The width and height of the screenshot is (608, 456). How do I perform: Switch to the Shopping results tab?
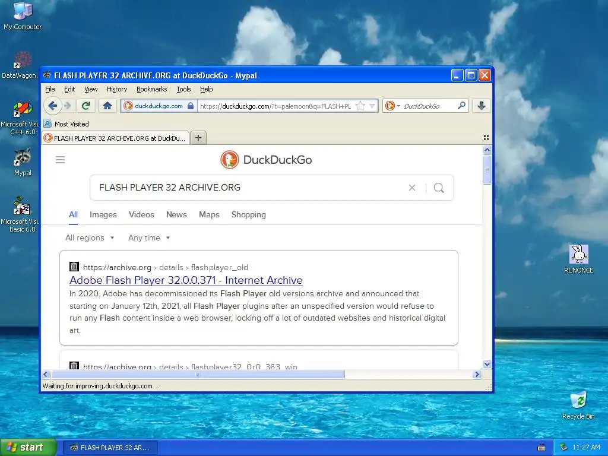(249, 214)
